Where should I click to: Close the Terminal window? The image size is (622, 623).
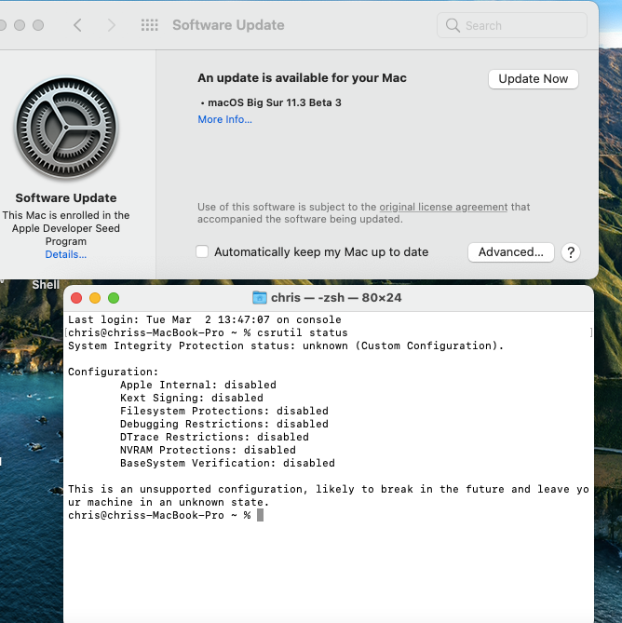point(76,298)
